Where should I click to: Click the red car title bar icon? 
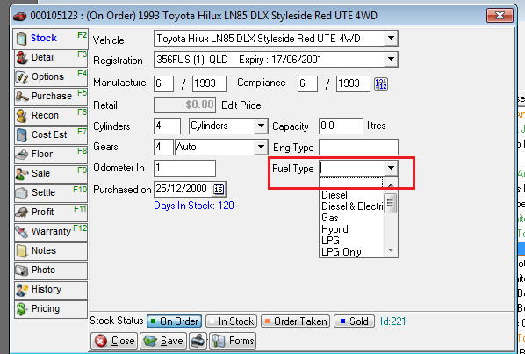(20, 16)
